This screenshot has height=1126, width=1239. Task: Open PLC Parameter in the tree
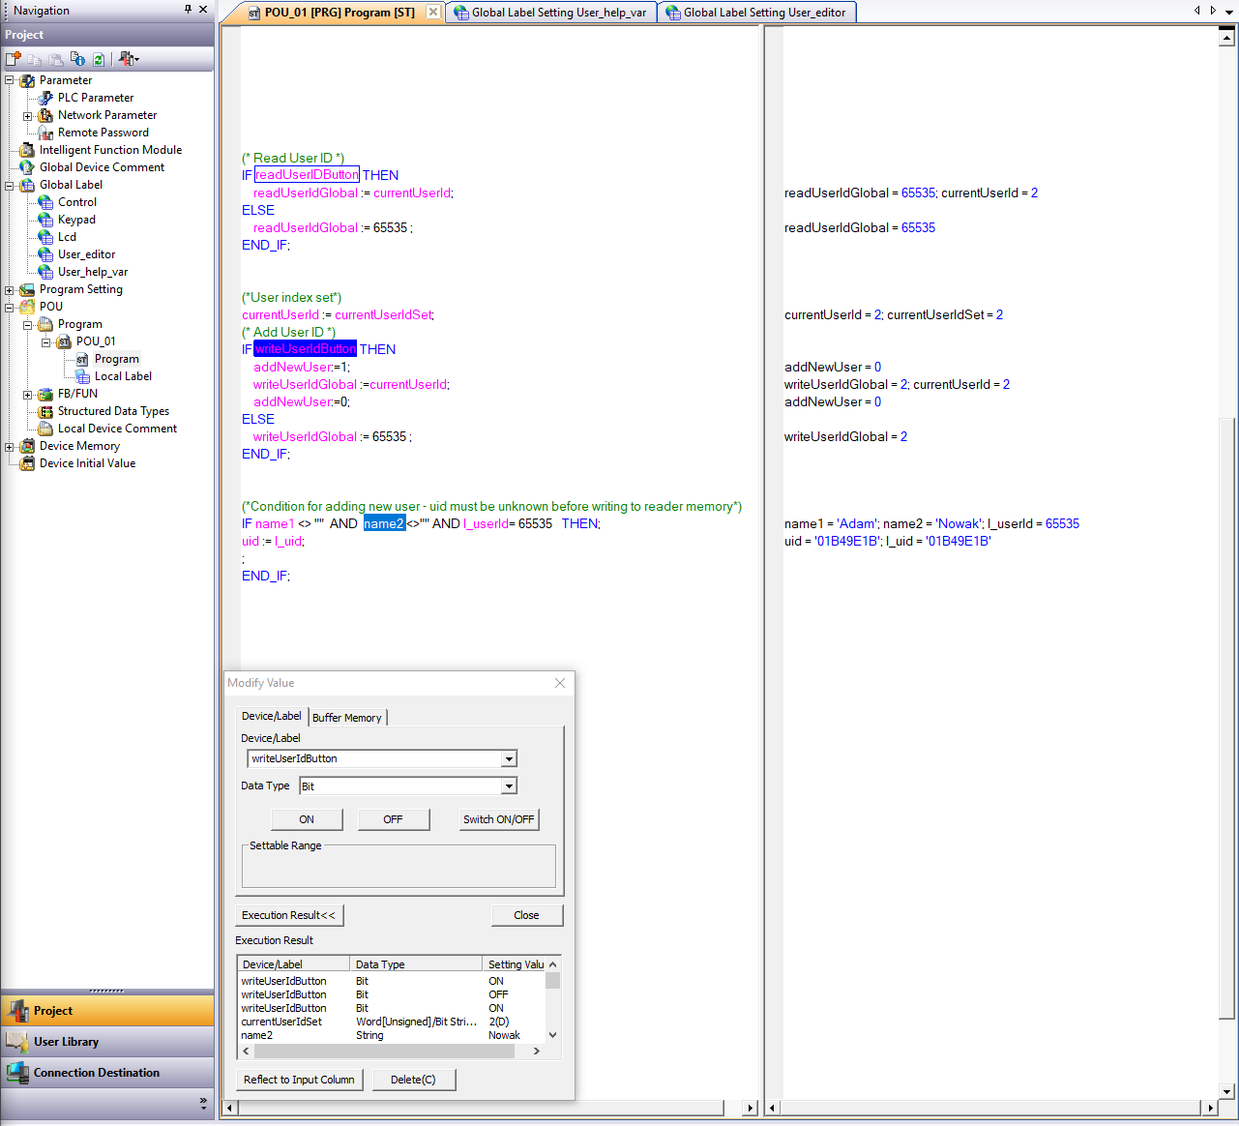pos(96,98)
